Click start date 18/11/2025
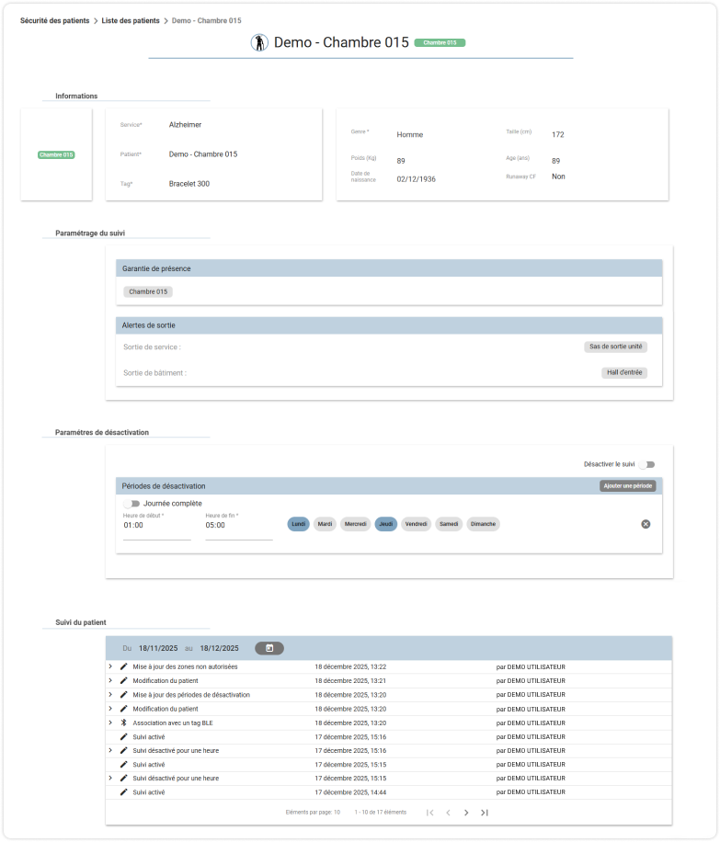 point(158,648)
